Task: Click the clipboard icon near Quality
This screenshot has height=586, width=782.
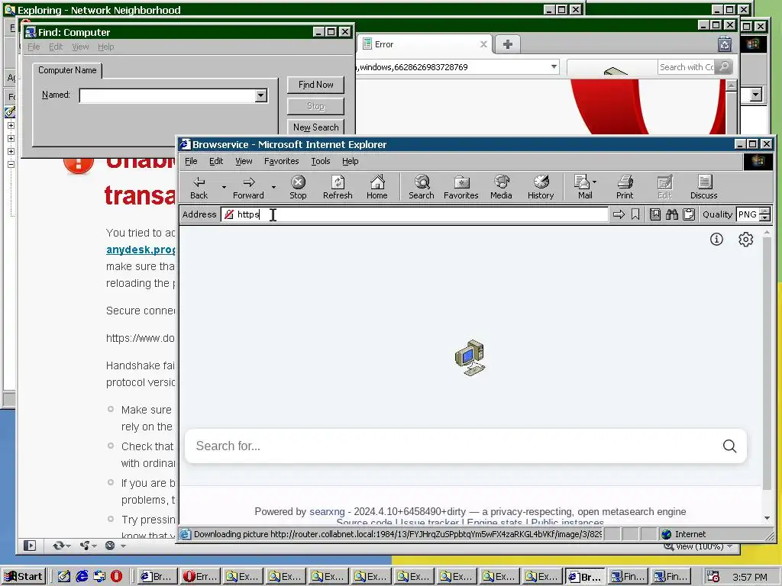Action: coord(689,214)
